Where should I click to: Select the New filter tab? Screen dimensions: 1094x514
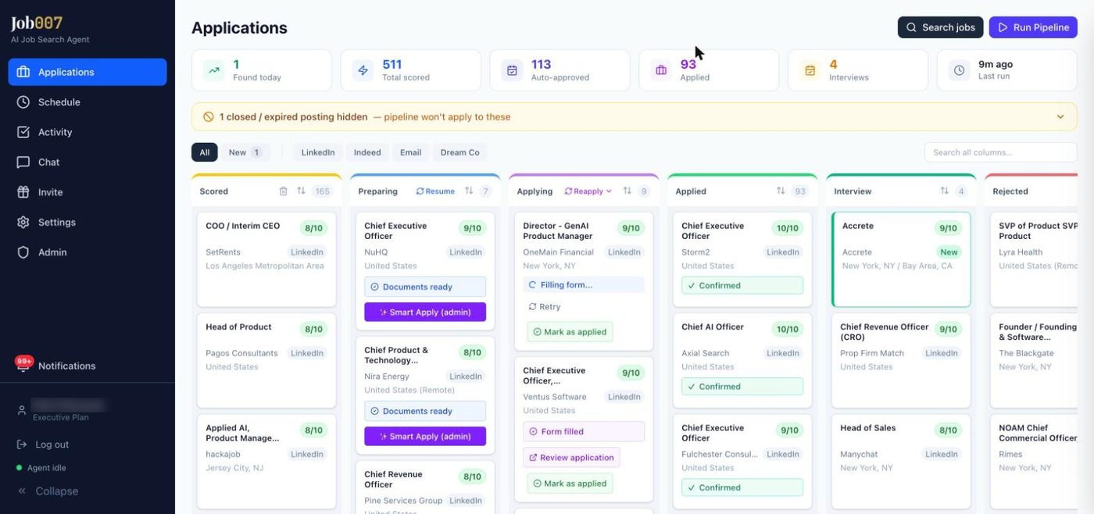245,152
